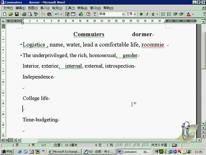Jump to previous page button
The height and width of the screenshot is (155, 206).
pos(203,128)
